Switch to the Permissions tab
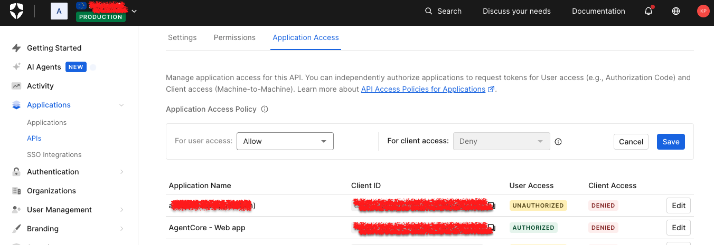 [234, 37]
